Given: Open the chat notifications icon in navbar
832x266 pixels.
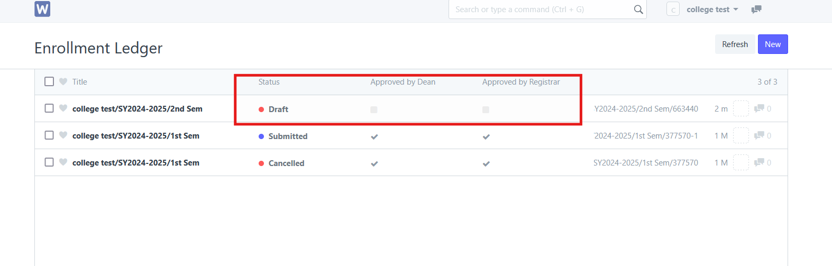Looking at the screenshot, I should coord(756,10).
